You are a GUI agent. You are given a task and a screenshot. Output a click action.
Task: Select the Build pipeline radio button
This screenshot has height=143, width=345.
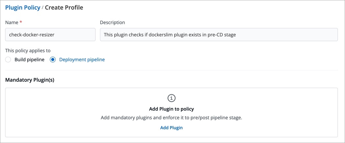(x=8, y=60)
